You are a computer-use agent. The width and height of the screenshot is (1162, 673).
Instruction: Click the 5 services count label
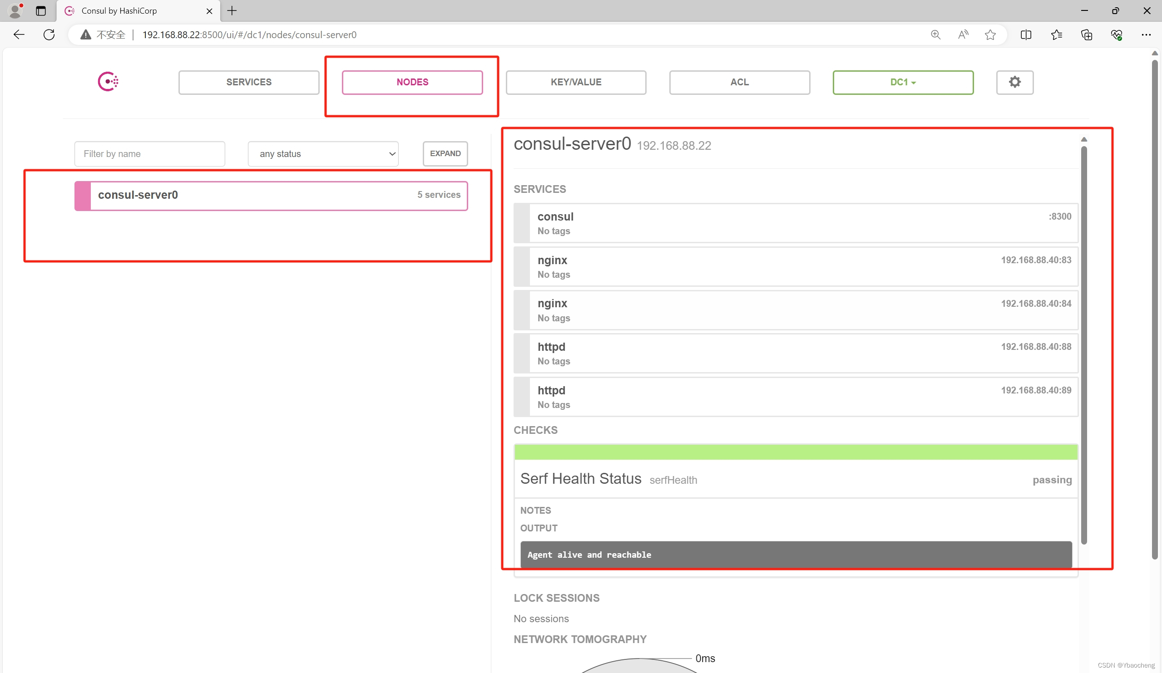[439, 195]
